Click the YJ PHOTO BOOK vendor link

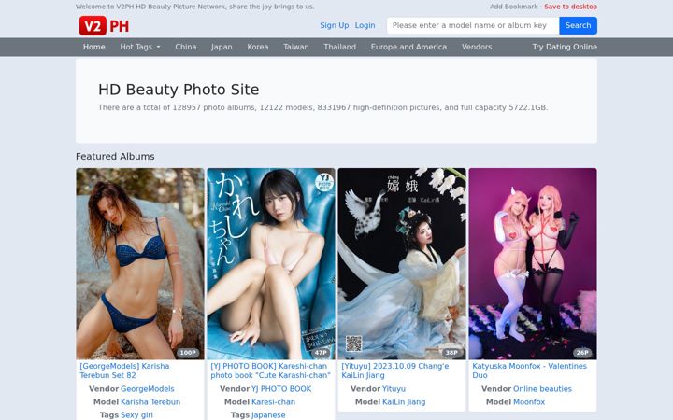point(281,388)
